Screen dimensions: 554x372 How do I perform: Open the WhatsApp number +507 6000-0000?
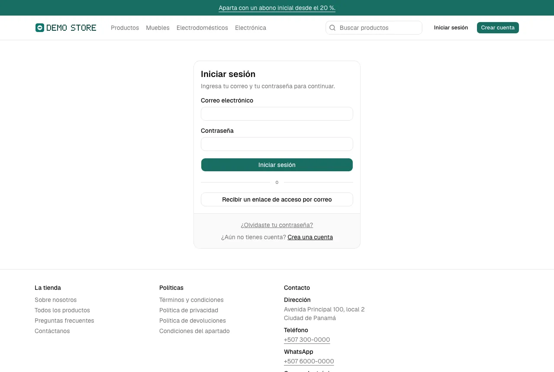tap(309, 361)
